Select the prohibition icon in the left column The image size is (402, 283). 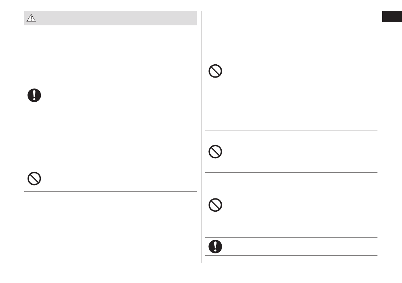[x=34, y=179]
